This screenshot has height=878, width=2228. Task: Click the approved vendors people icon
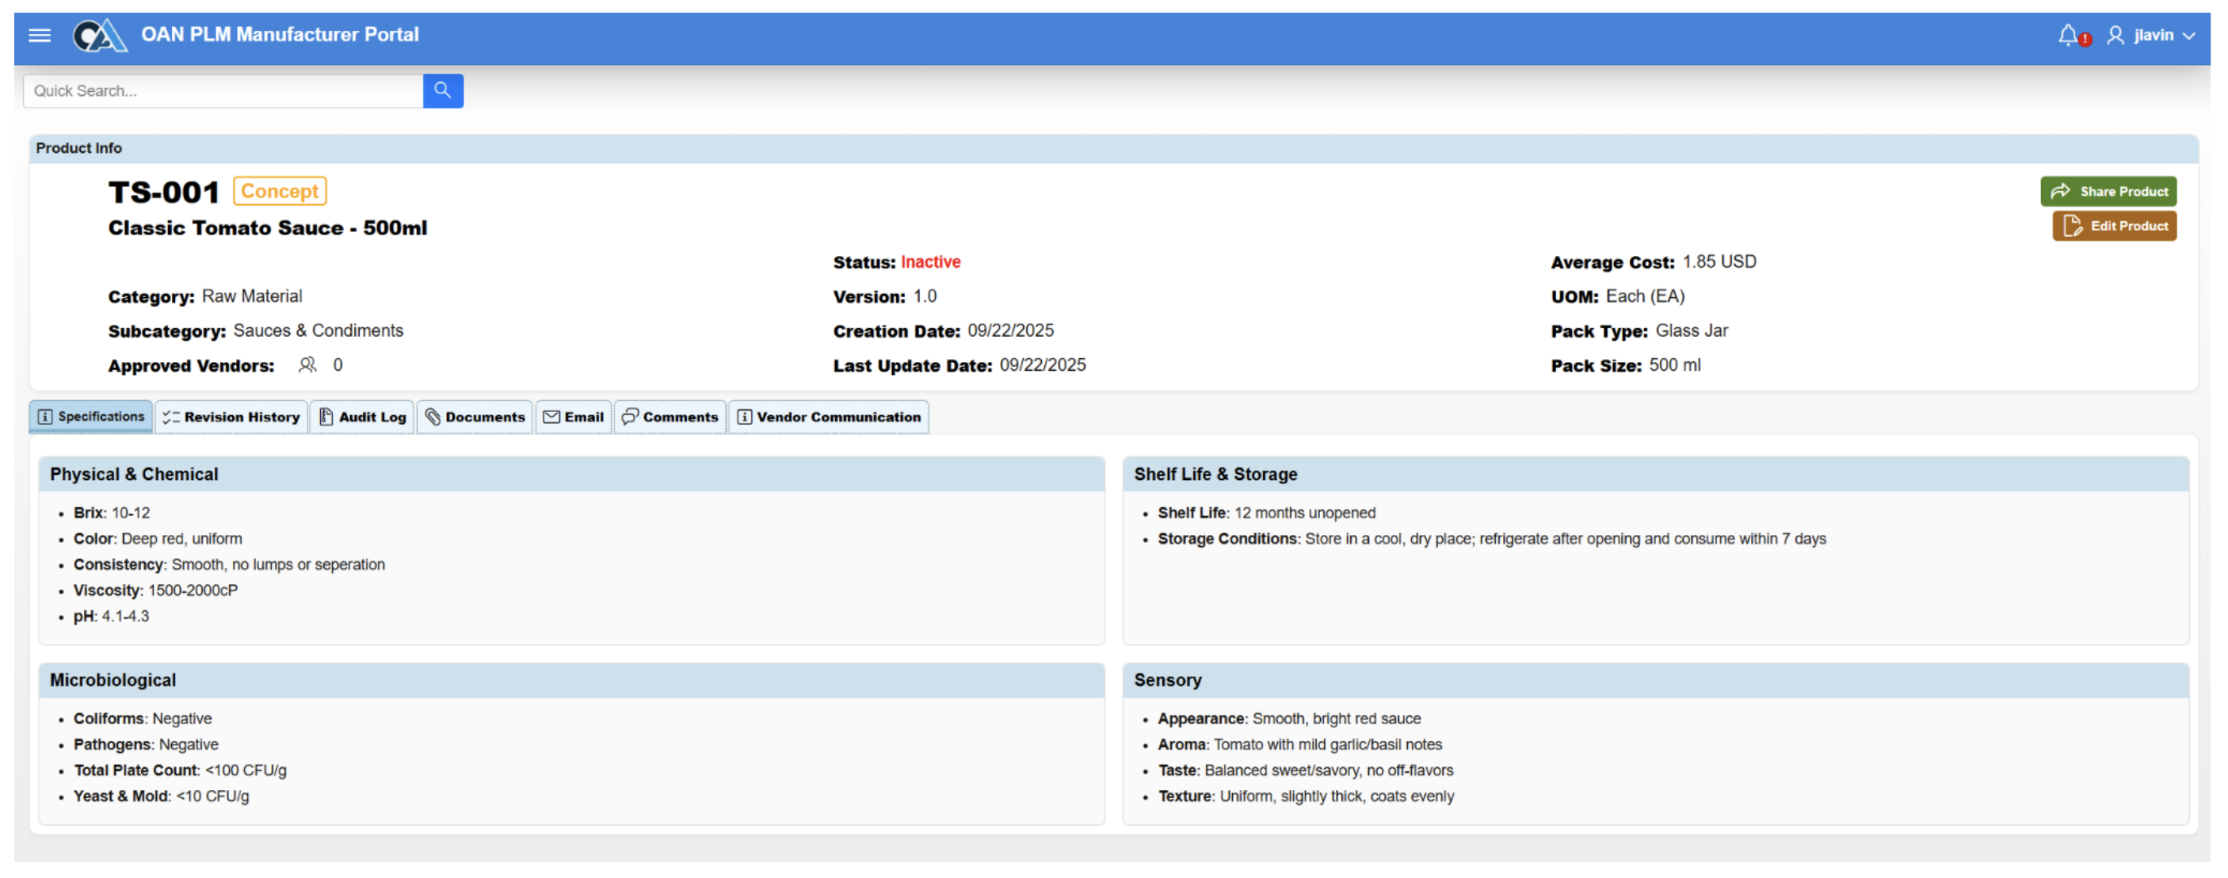tap(307, 365)
